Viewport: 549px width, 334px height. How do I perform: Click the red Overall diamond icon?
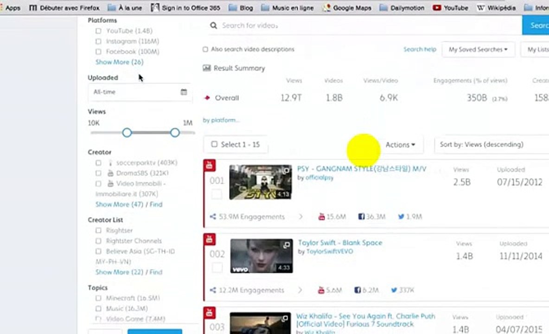(207, 98)
